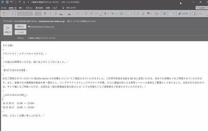Expand the Paste options arrow
Viewport: 208px width, 131px height.
[x=8, y=14]
